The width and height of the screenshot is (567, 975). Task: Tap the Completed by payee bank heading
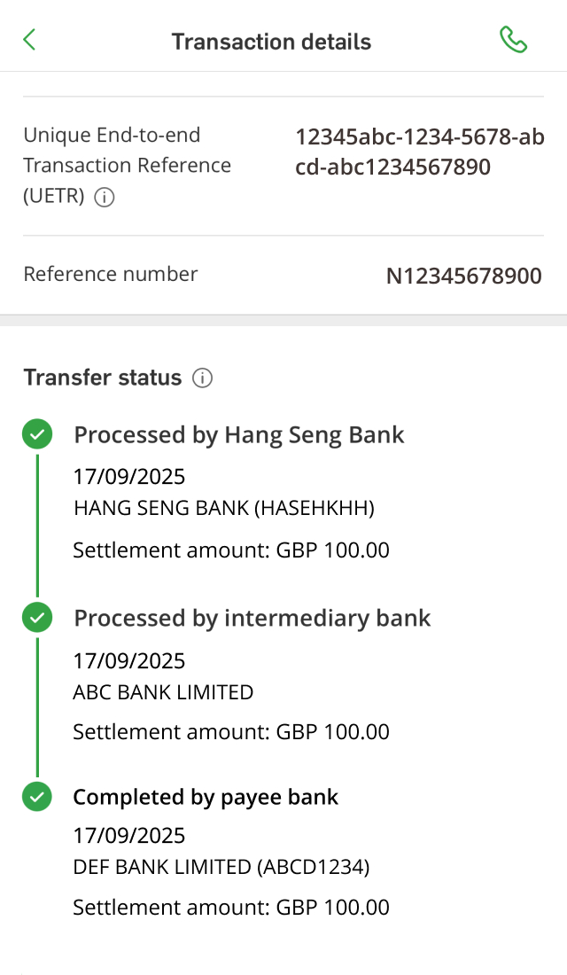coord(206,798)
